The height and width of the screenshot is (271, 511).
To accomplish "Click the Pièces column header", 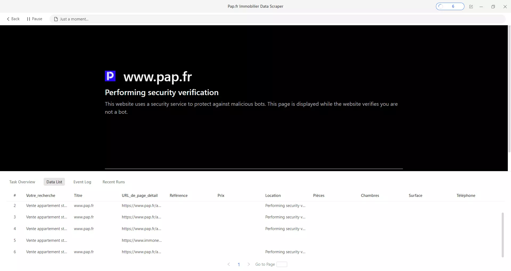I will [x=319, y=196].
